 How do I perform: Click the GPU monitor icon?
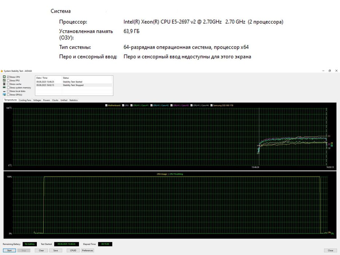pyautogui.click(x=4, y=95)
